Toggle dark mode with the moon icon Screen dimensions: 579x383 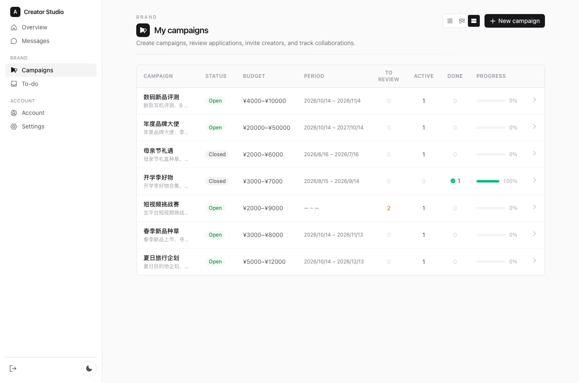(x=89, y=369)
